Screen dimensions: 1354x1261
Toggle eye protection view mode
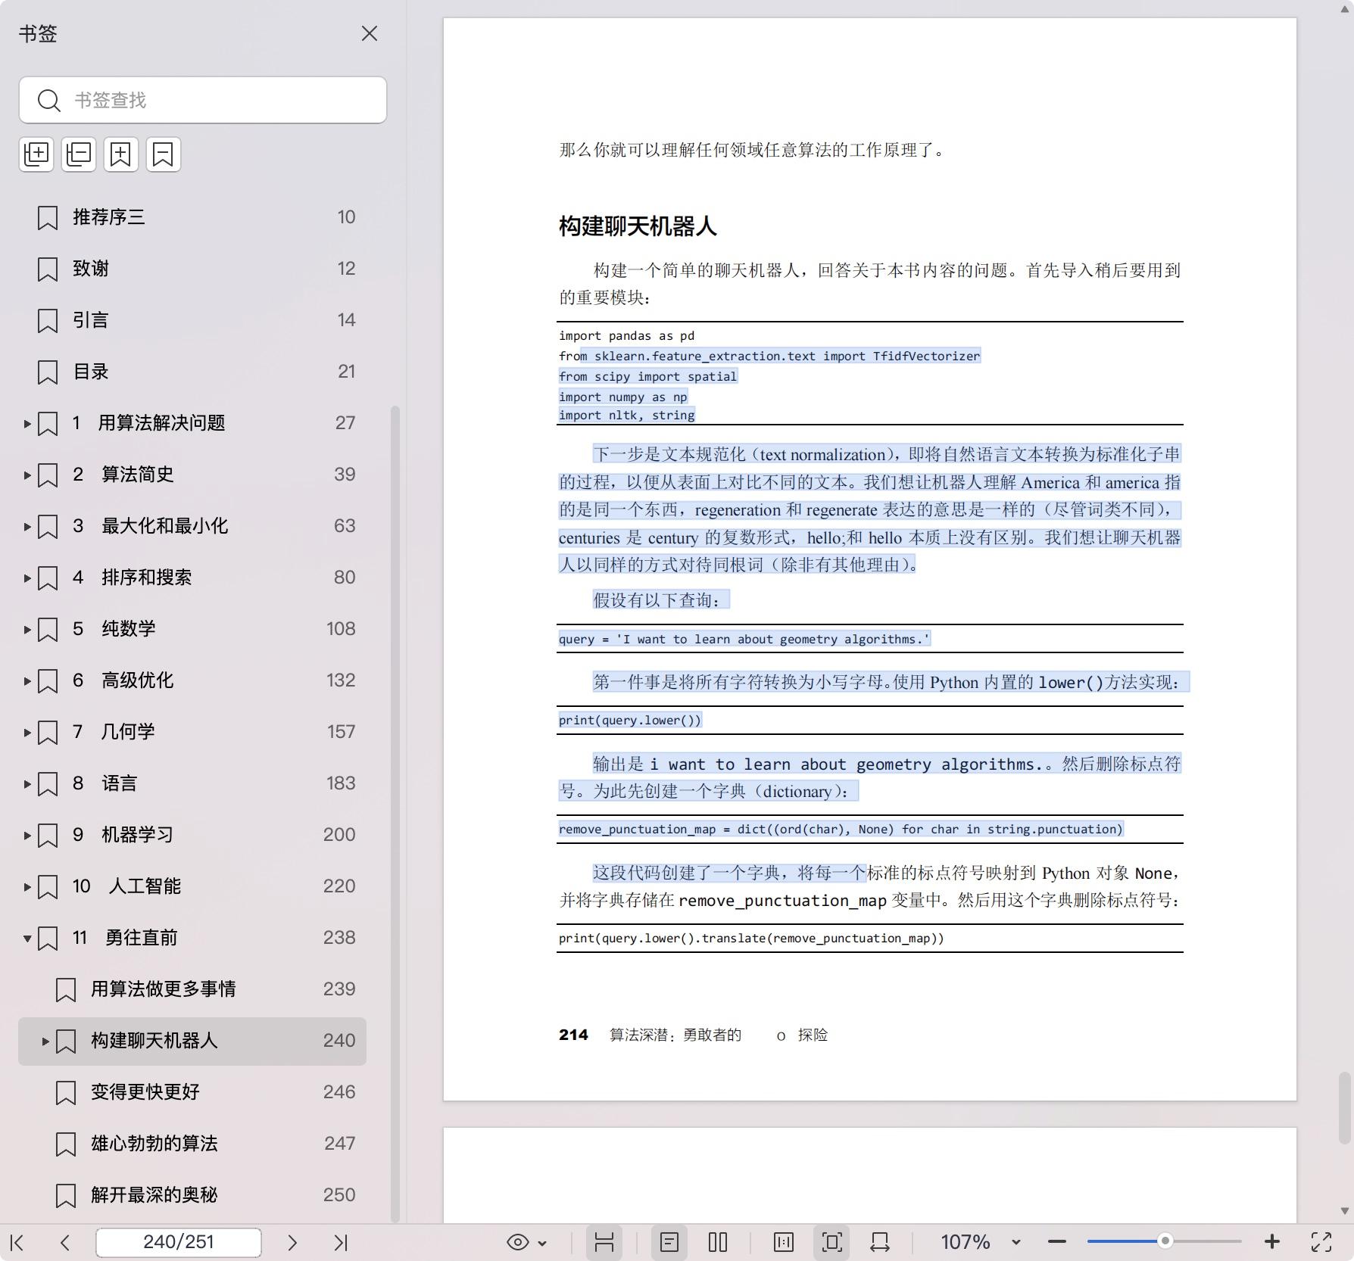(x=518, y=1242)
